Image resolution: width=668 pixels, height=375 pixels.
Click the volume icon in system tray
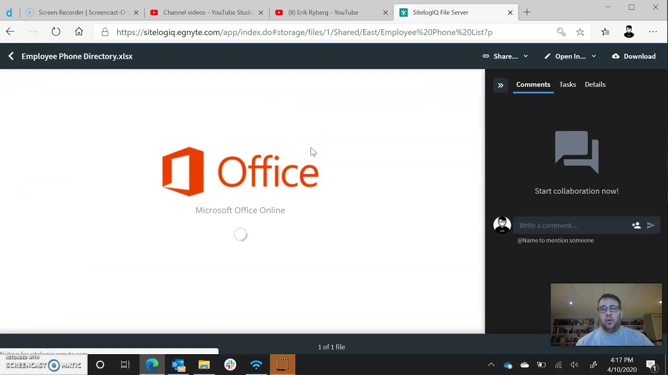point(575,365)
